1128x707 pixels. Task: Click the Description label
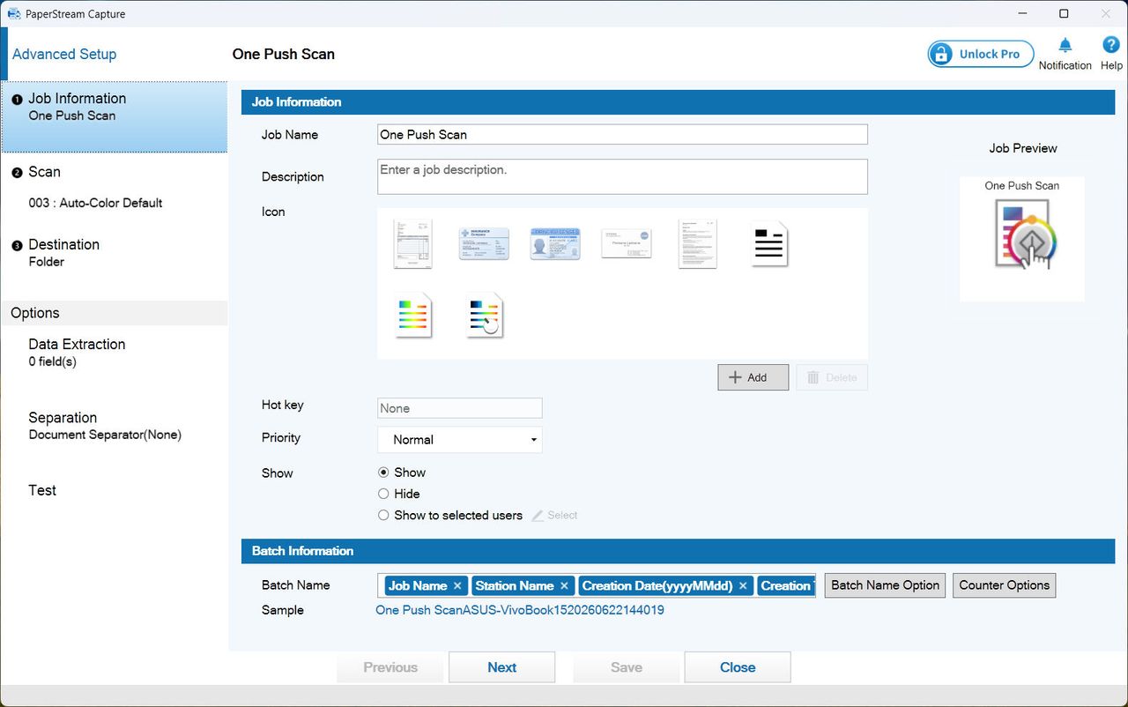point(293,176)
